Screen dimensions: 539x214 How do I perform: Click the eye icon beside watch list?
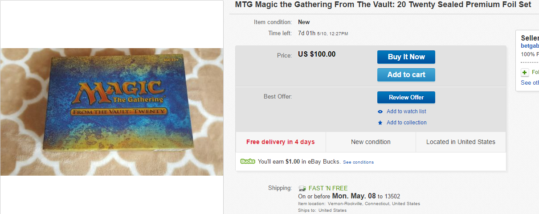pyautogui.click(x=380, y=111)
